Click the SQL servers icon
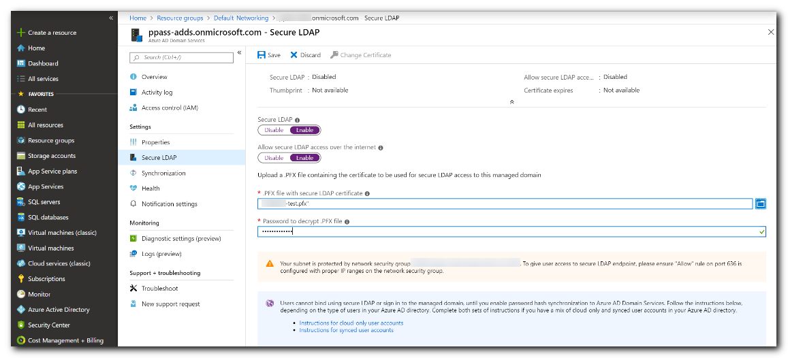 click(x=20, y=202)
